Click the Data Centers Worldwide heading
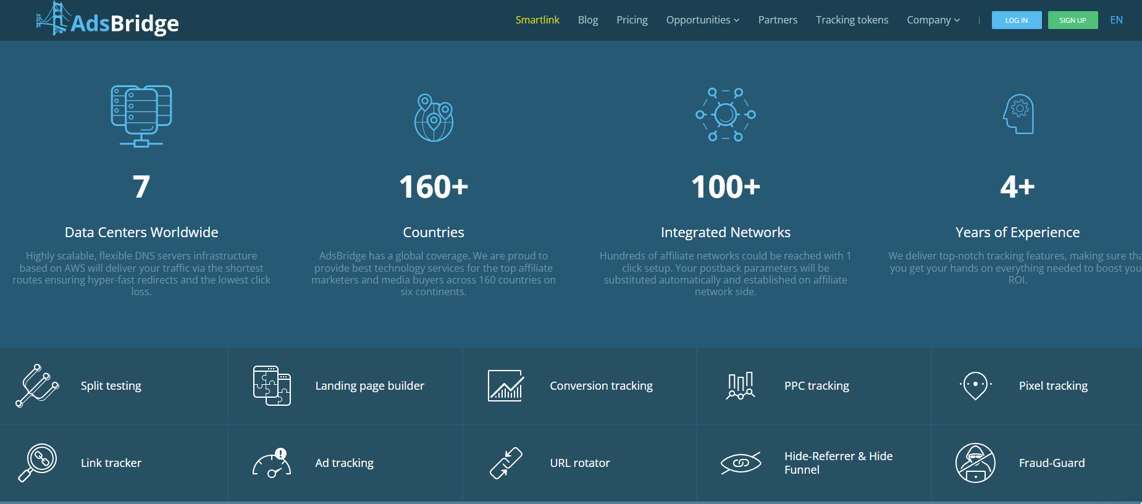 (x=141, y=232)
